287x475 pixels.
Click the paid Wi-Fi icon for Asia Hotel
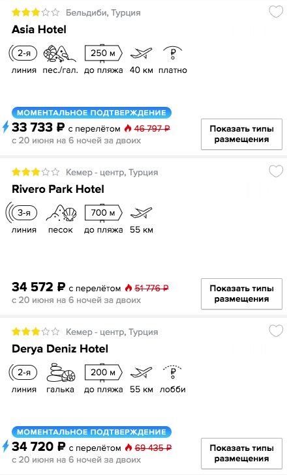173,53
